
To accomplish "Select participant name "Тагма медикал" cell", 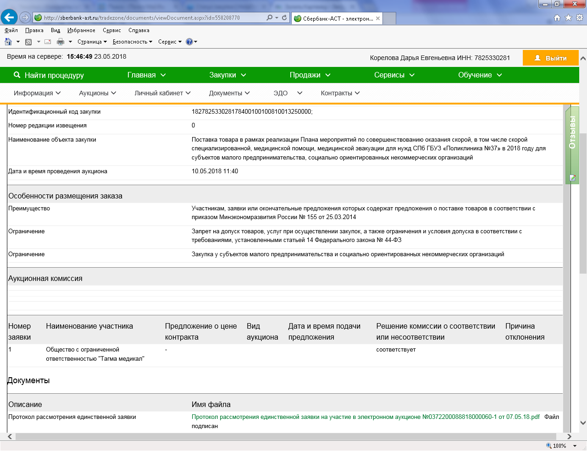I will (95, 354).
